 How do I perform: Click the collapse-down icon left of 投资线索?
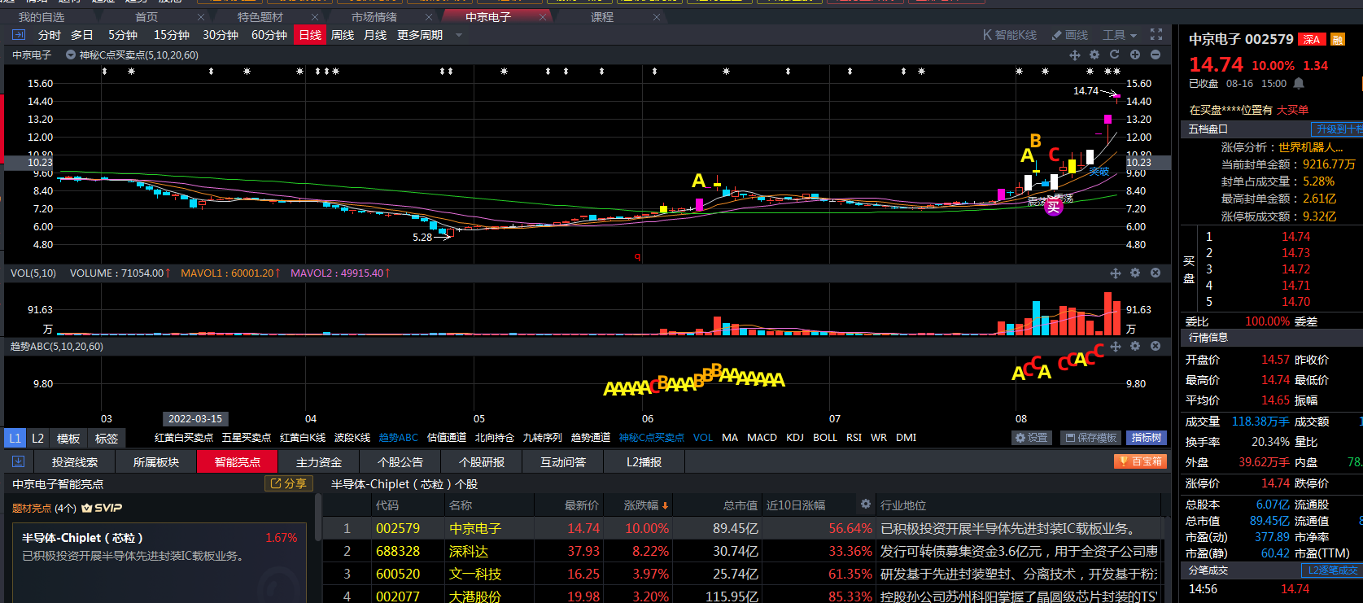(x=18, y=461)
